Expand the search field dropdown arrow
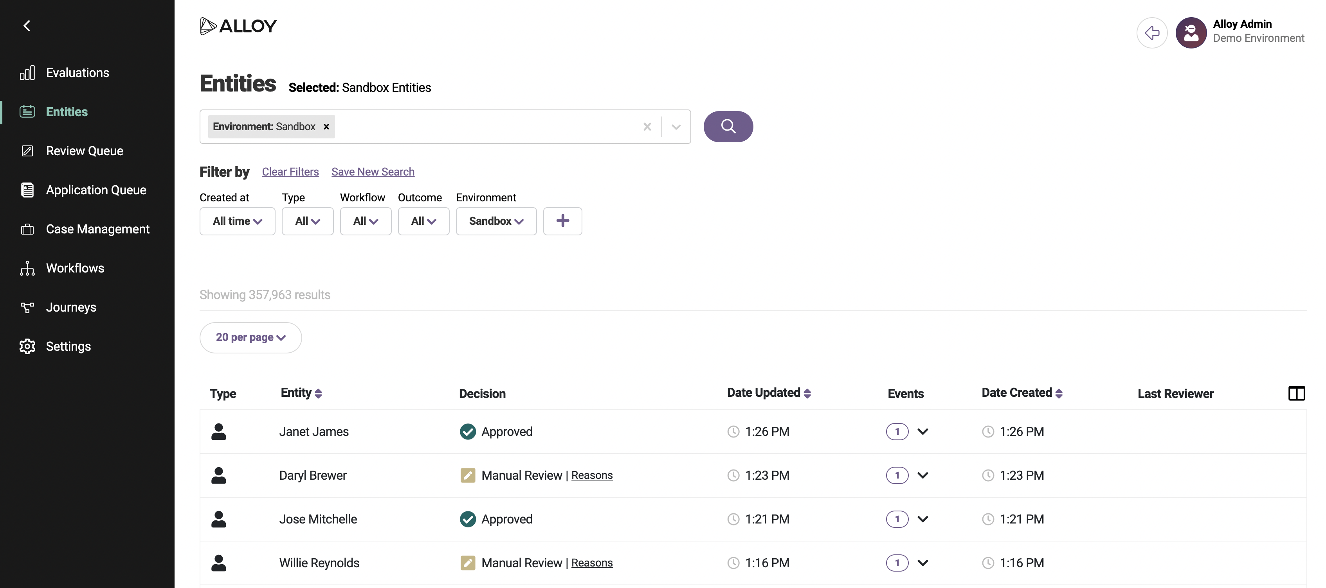 676,126
